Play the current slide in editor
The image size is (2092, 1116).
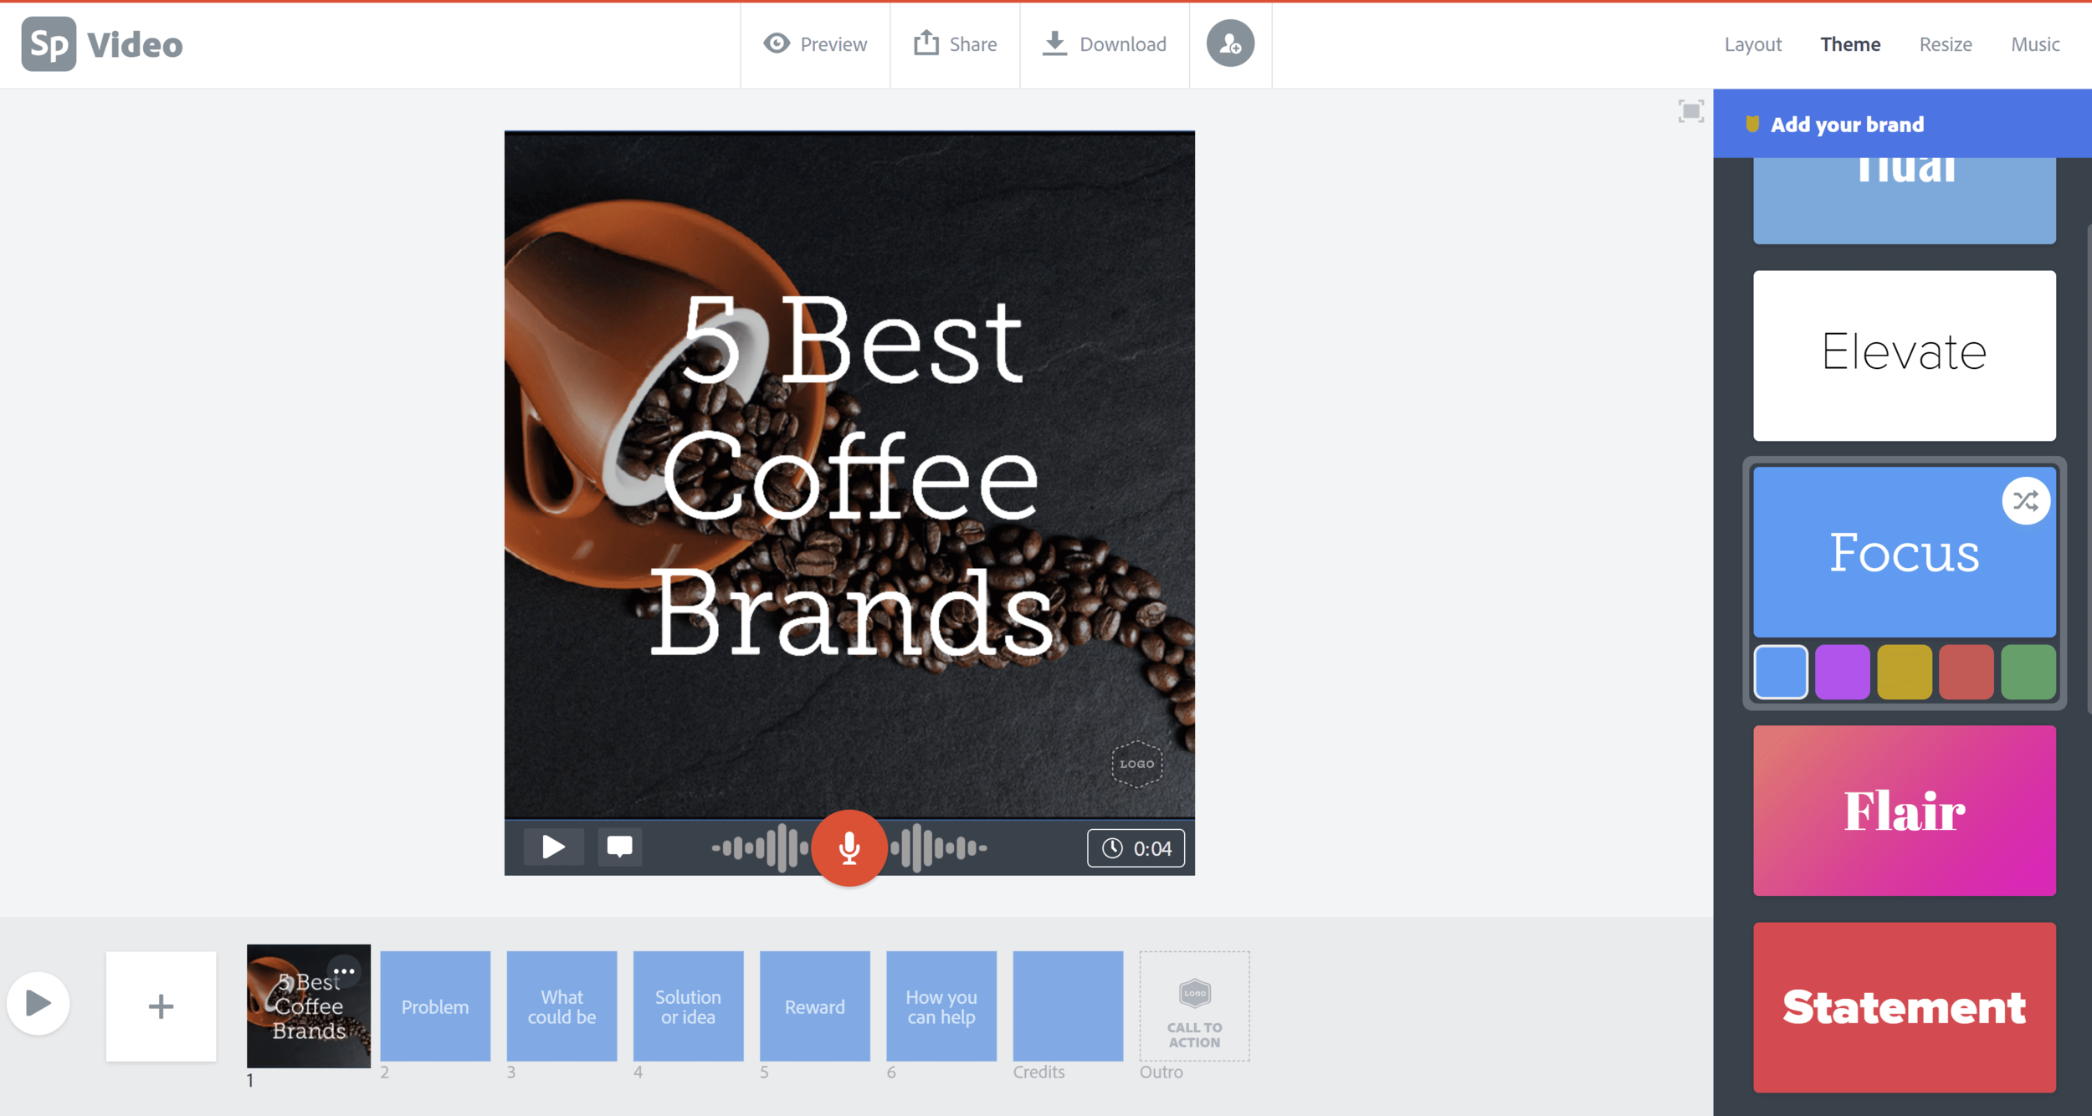point(552,847)
